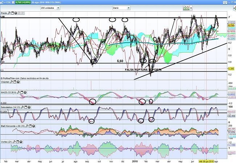Close the MACD indicator panel
236x163 pixels.
[x=25, y=92]
